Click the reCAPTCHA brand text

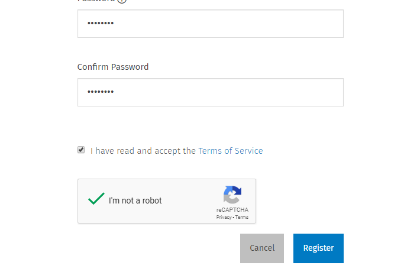coord(232,210)
